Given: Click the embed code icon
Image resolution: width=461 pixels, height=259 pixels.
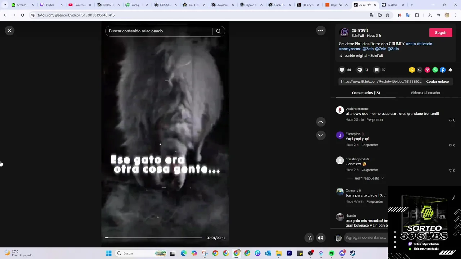Looking at the screenshot, I should [420, 70].
